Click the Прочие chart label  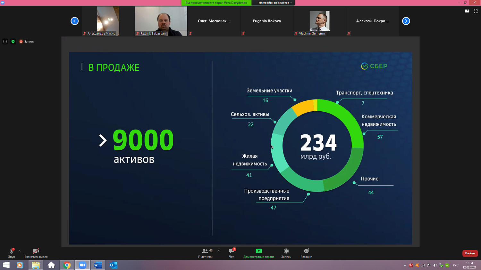pos(370,179)
